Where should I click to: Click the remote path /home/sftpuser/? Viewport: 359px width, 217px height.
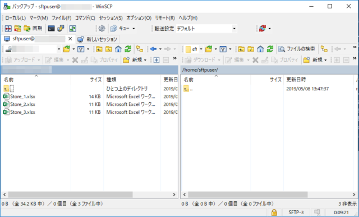click(x=200, y=70)
